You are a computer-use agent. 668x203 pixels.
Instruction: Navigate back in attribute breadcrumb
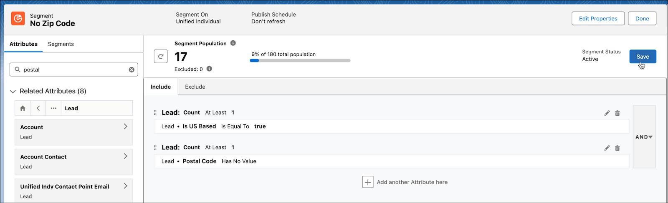click(x=38, y=108)
